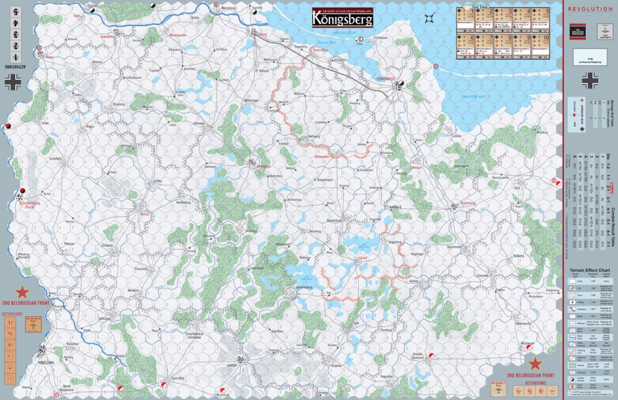Click the Warszawa city on the map
Image resolution: width=618 pixels, height=400 pixels.
click(43, 351)
